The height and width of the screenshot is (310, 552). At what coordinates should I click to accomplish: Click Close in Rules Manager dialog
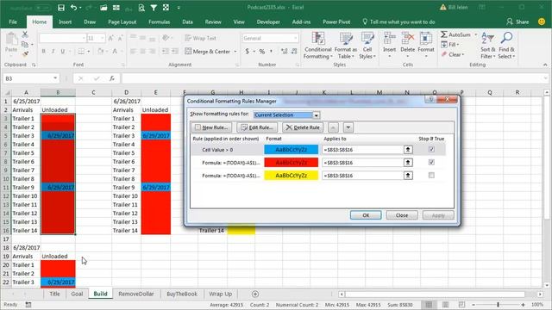402,215
